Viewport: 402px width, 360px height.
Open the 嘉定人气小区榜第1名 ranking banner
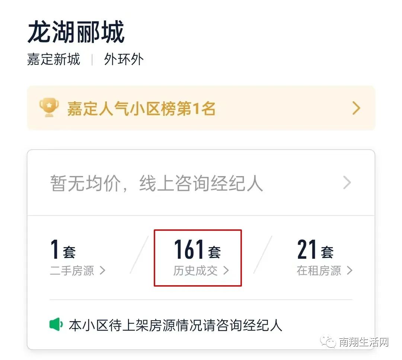click(x=201, y=108)
